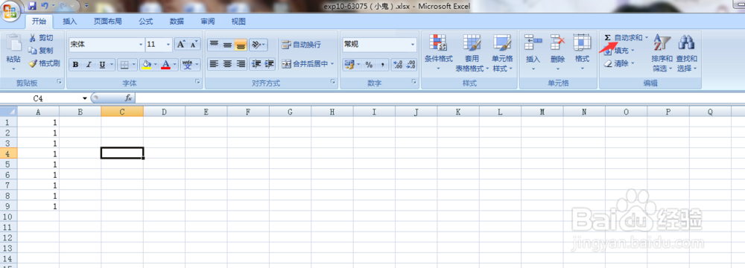Screen dimensions: 745x268
Task: Align cell text right
Action: pos(241,63)
